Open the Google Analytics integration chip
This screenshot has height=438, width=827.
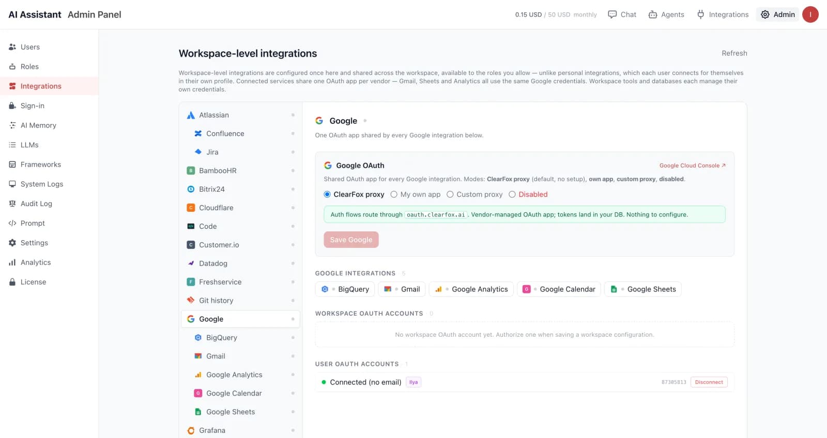(471, 289)
